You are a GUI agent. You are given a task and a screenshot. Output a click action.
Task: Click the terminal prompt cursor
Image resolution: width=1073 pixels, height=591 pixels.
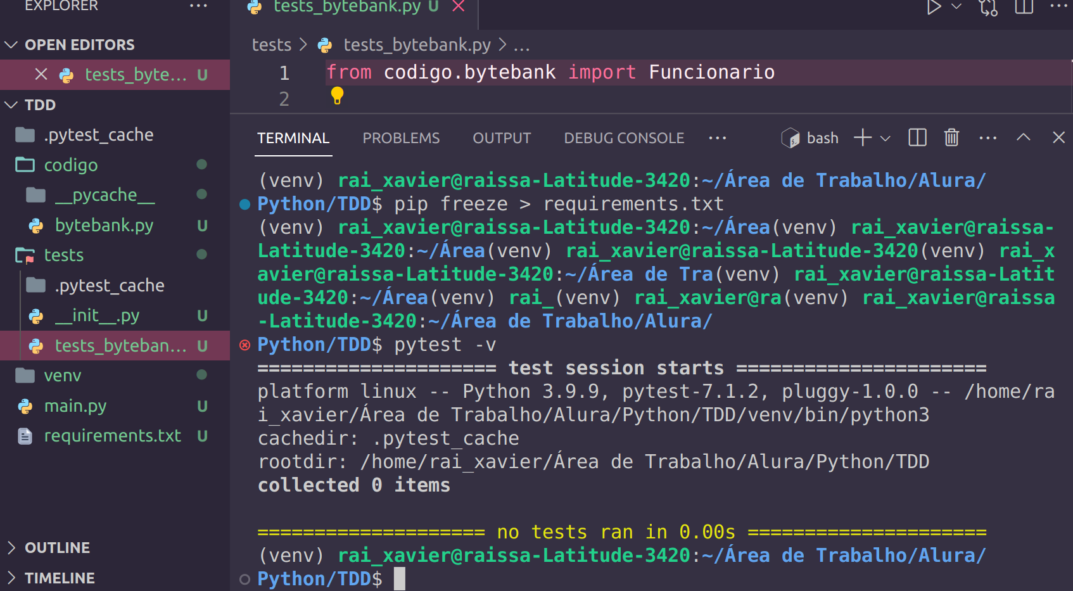pyautogui.click(x=399, y=579)
